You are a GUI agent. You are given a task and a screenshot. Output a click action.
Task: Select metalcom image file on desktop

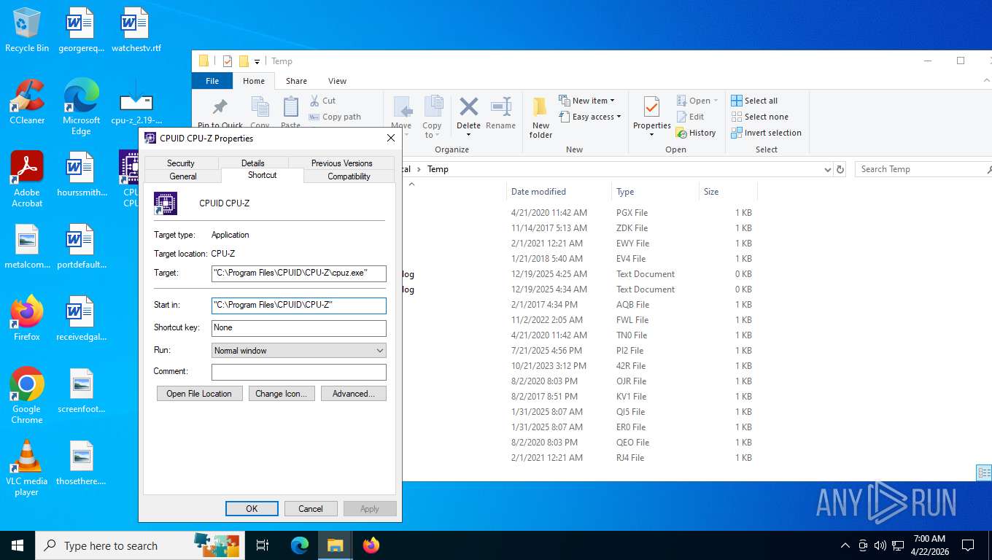[x=27, y=246]
